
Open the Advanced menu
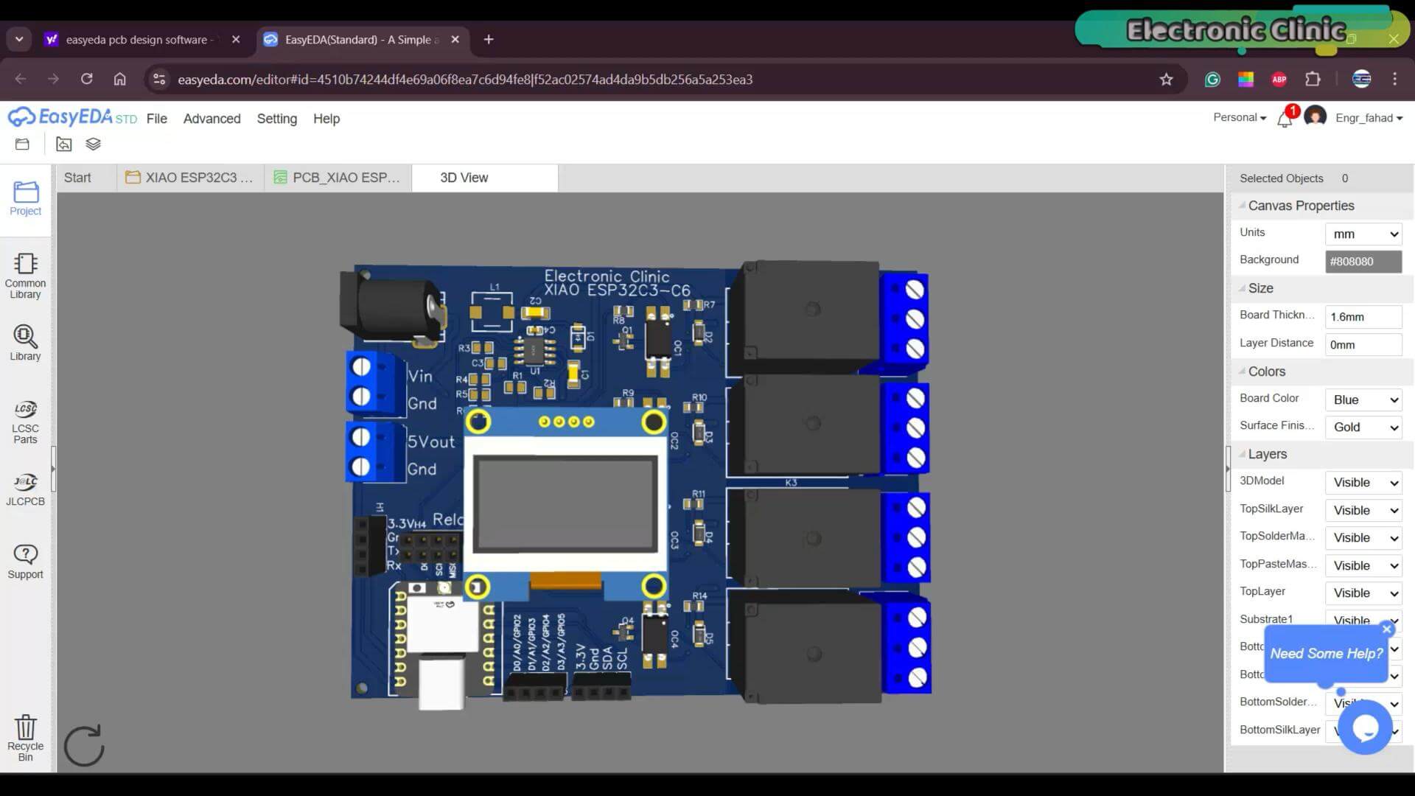click(x=212, y=119)
